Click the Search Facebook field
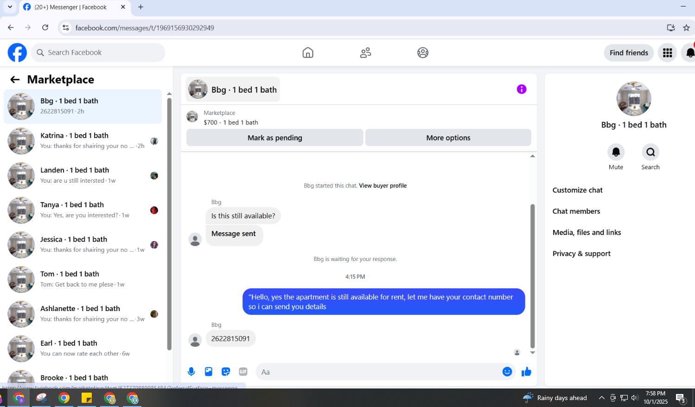The height and width of the screenshot is (407, 695). tap(98, 53)
